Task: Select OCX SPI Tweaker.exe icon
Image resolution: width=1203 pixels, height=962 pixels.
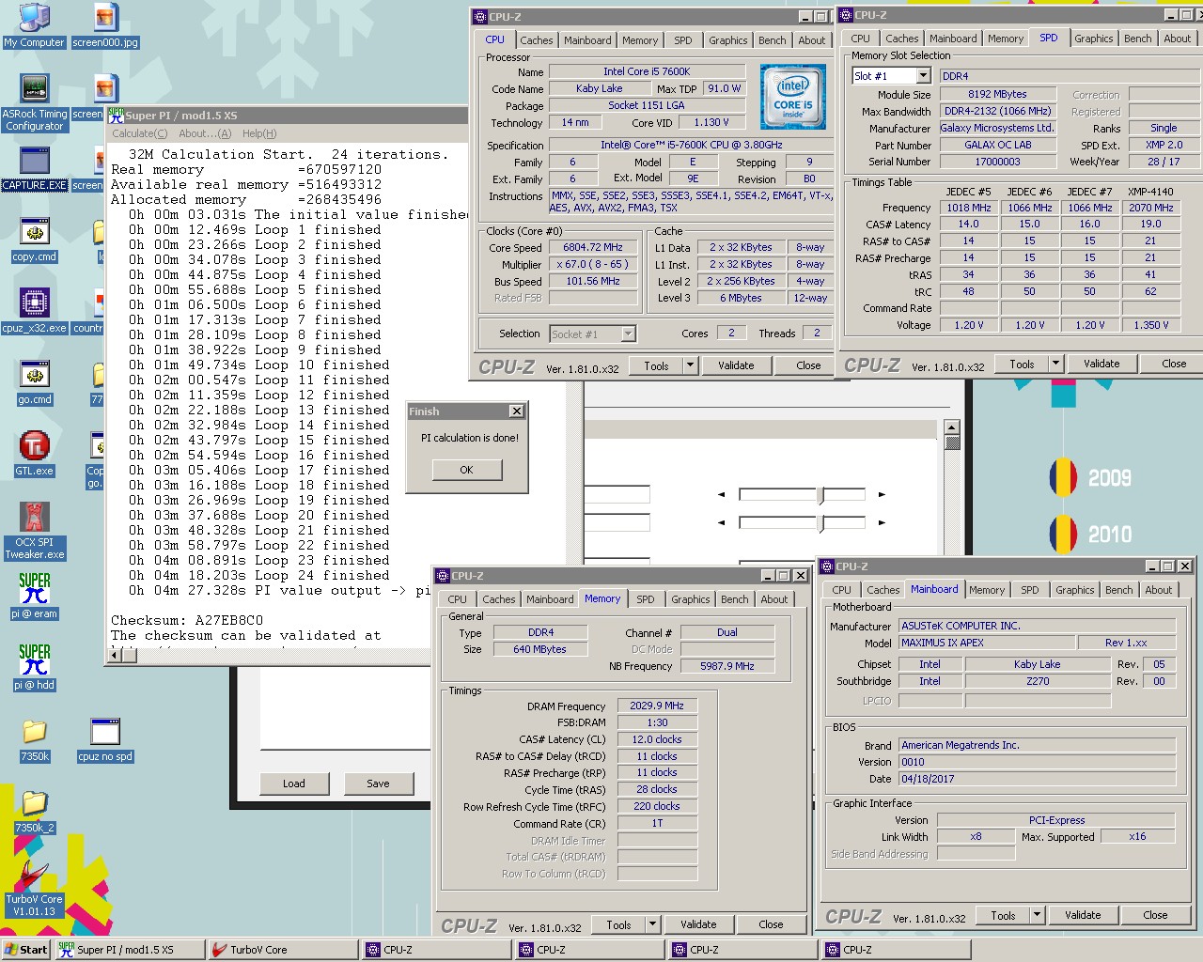Action: coord(35,531)
